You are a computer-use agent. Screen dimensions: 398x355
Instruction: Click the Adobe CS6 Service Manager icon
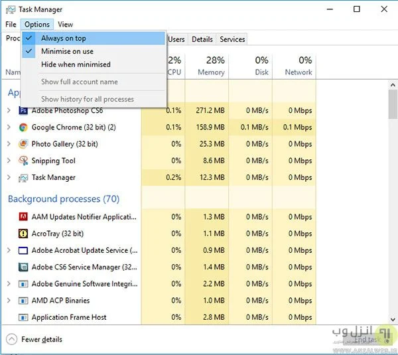[23, 267]
